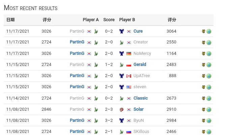Open the Classic player link
226x140 pixels.
coord(140,98)
